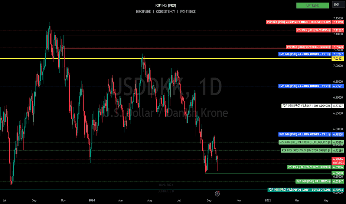Click the 6.60794 pivot low price tag
This screenshot has height=204, width=346.
(x=338, y=190)
